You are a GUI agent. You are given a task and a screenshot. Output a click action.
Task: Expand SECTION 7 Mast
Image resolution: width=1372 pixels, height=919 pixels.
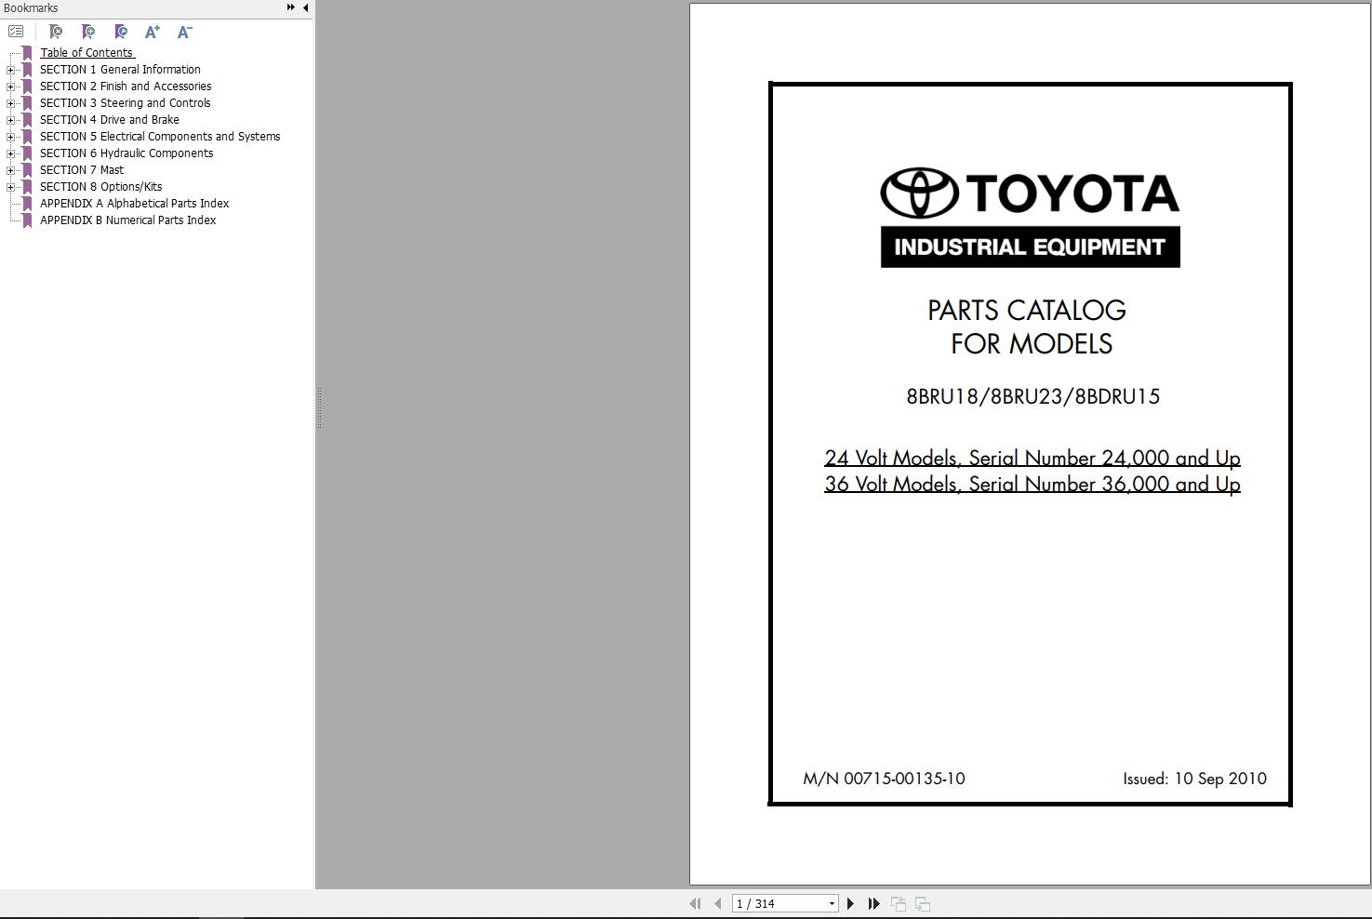coord(10,170)
